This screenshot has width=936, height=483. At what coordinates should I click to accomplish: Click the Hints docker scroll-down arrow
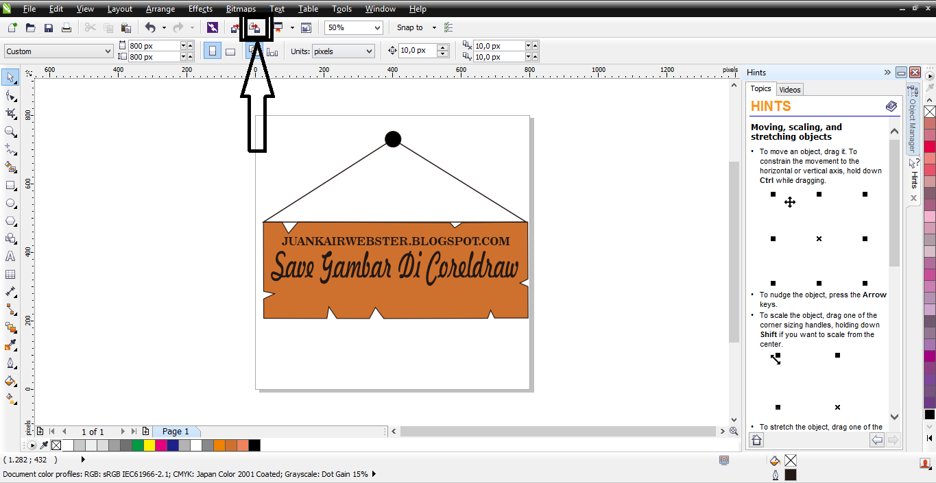coord(894,417)
